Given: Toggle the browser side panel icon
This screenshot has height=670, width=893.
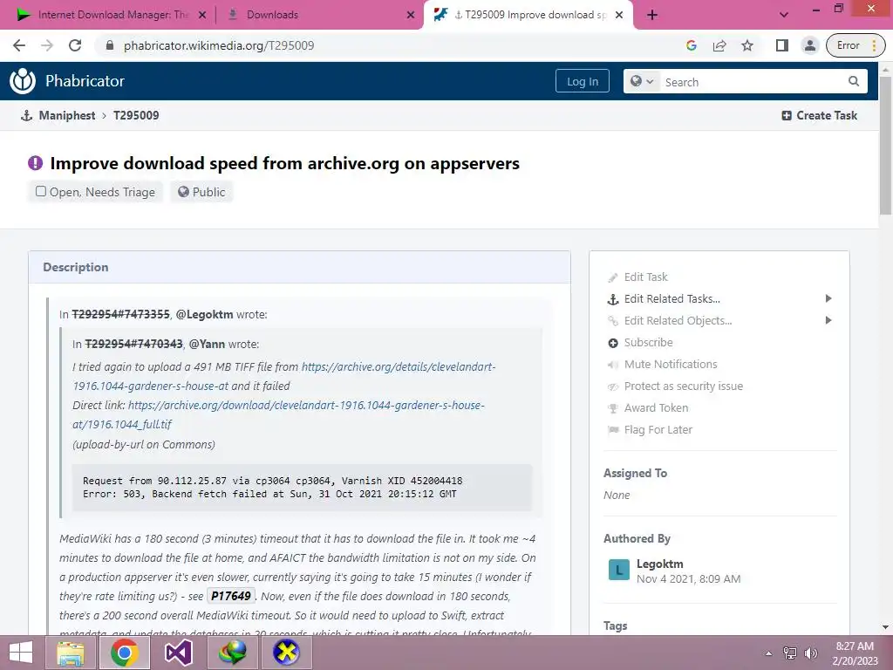Looking at the screenshot, I should pos(782,45).
